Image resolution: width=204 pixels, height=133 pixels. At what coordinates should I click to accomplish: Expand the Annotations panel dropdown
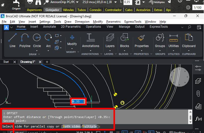tap(91, 50)
